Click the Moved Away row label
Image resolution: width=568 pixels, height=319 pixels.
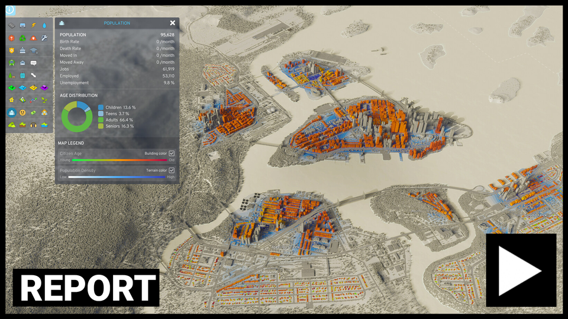click(72, 62)
